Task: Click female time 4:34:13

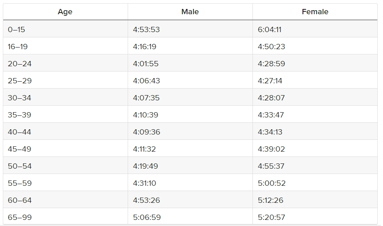Action: 270,132
